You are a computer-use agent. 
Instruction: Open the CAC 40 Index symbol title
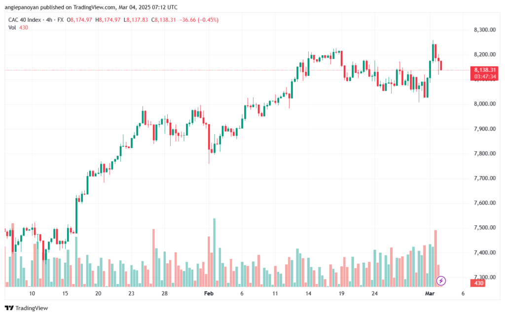(25, 20)
